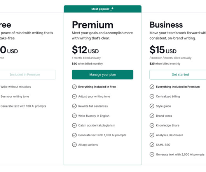Click the $12 USD price label

tap(85, 50)
